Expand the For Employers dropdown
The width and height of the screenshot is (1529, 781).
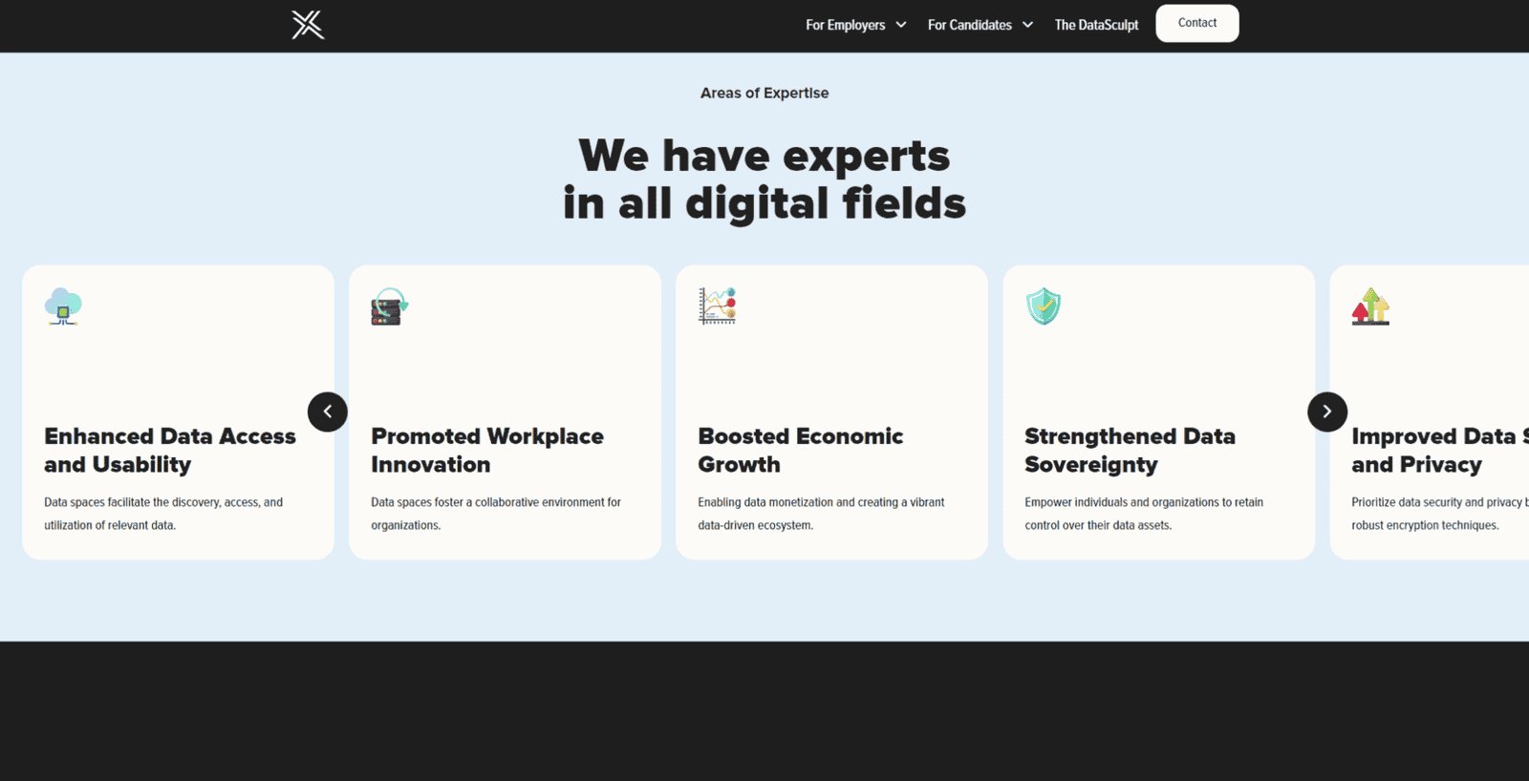(845, 25)
